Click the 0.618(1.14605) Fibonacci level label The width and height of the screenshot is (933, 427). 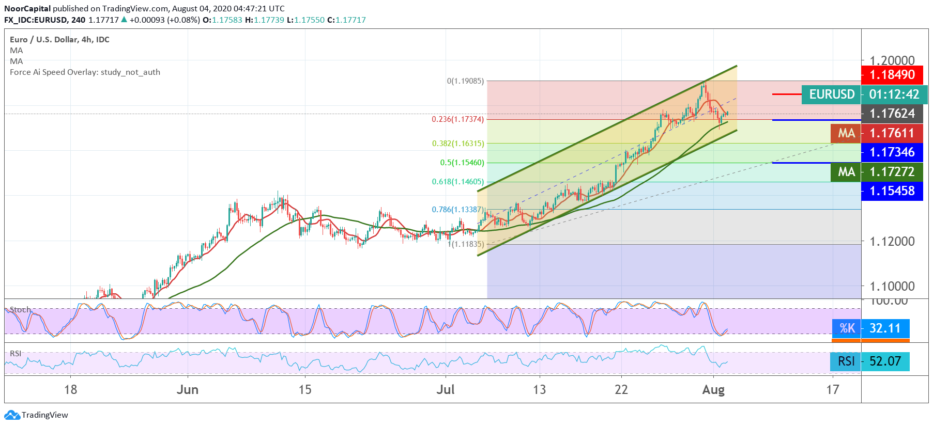pyautogui.click(x=458, y=182)
